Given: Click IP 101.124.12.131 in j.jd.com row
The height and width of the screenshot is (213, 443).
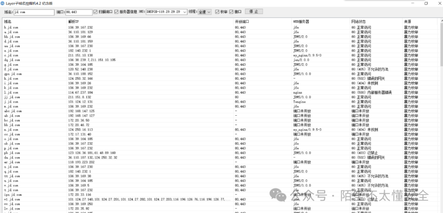Looking at the screenshot, I should (x=80, y=102).
